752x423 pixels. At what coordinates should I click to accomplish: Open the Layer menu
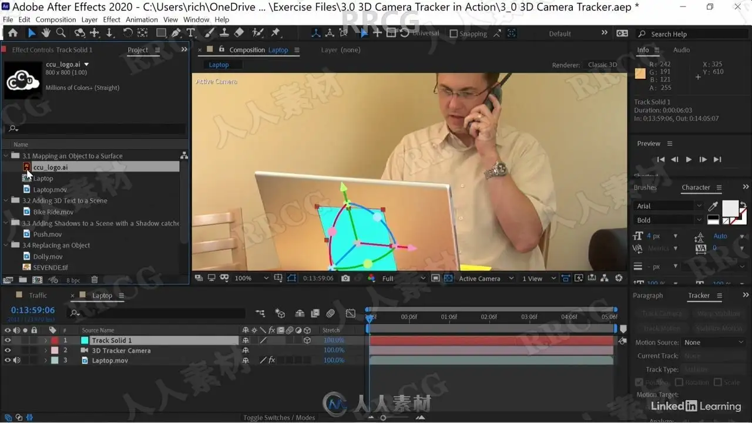coord(89,19)
